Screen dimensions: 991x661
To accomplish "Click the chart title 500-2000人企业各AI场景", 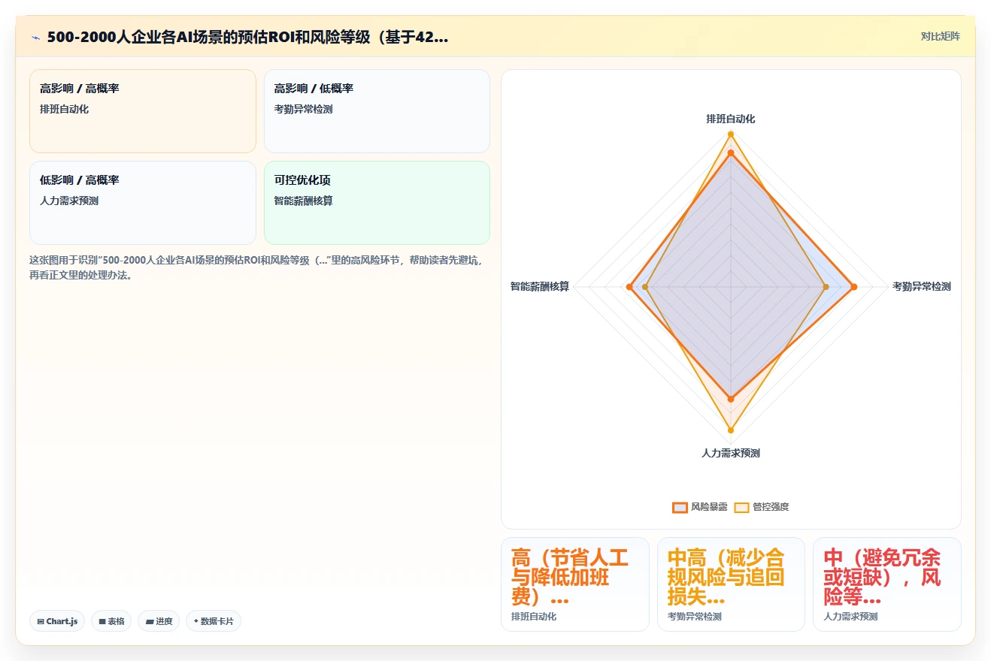I will (247, 37).
